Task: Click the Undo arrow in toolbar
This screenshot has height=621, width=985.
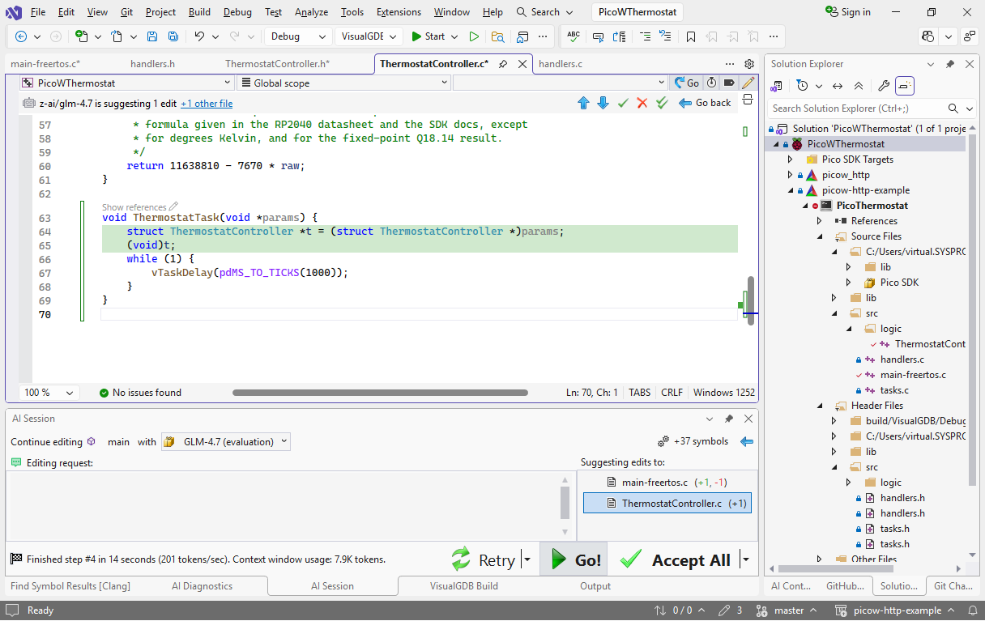Action: (198, 36)
